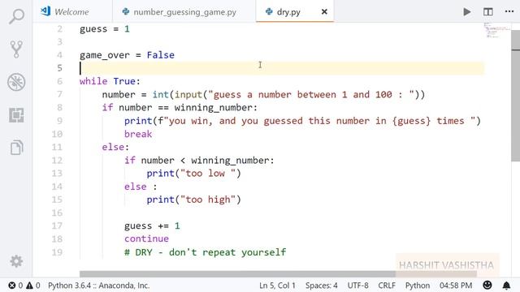Open the Extensions view icon

[16, 115]
